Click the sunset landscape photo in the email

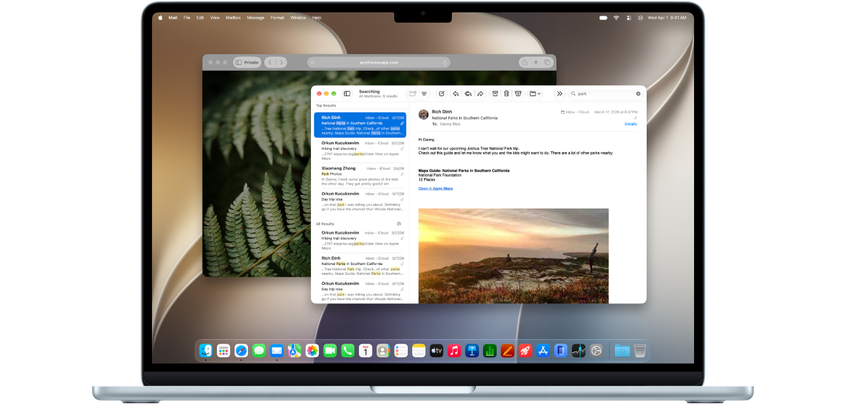(x=514, y=256)
